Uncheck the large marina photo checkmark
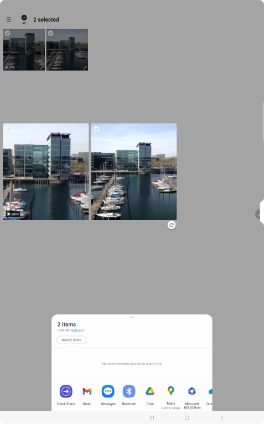This screenshot has width=264, height=424. [96, 129]
